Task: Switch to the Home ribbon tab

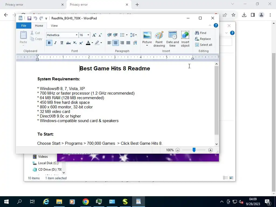Action: pyautogui.click(x=39, y=26)
